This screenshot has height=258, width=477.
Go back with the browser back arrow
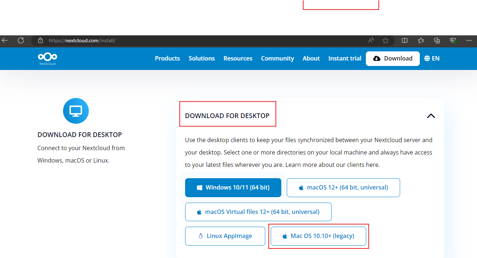pyautogui.click(x=5, y=40)
